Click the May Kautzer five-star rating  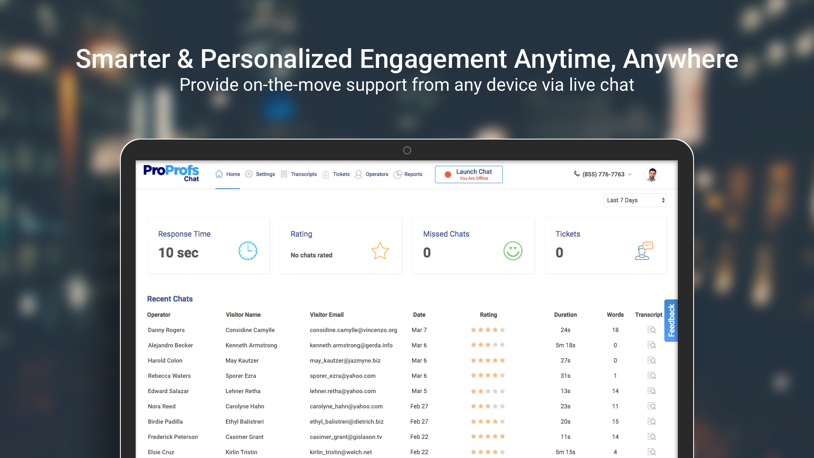click(488, 360)
